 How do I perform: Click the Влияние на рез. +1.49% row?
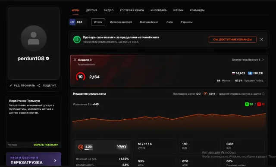(103, 159)
